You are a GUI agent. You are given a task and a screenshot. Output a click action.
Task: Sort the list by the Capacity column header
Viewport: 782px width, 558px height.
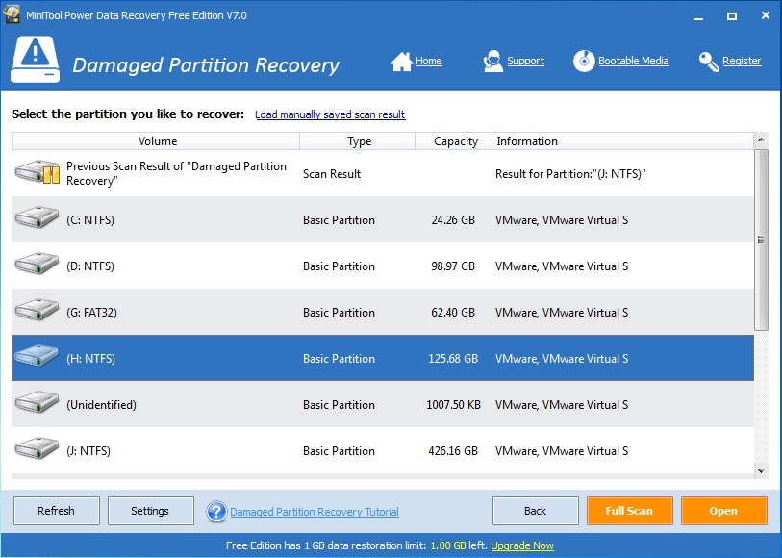453,141
